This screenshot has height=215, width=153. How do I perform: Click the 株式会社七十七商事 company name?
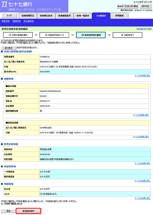tap(49, 62)
